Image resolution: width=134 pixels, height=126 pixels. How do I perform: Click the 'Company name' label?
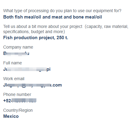coord(18,47)
